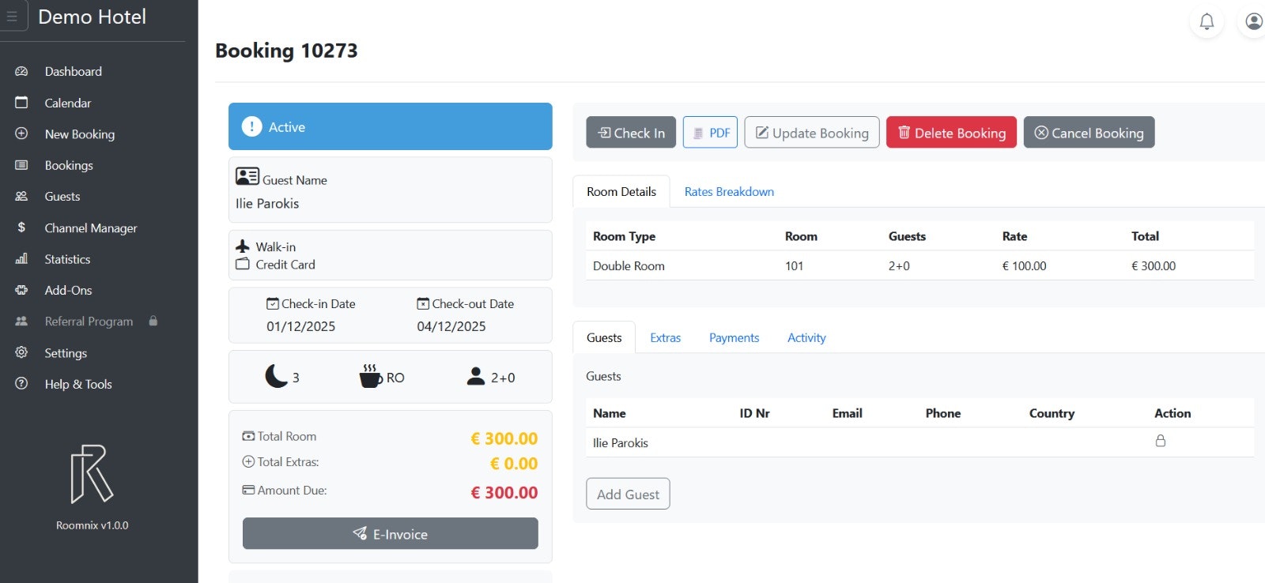Click the check-out date 04/12/2025
This screenshot has width=1265, height=583.
451,326
